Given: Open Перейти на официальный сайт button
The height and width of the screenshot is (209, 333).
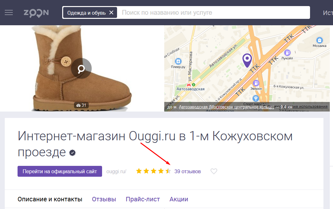Looking at the screenshot, I should [x=60, y=171].
